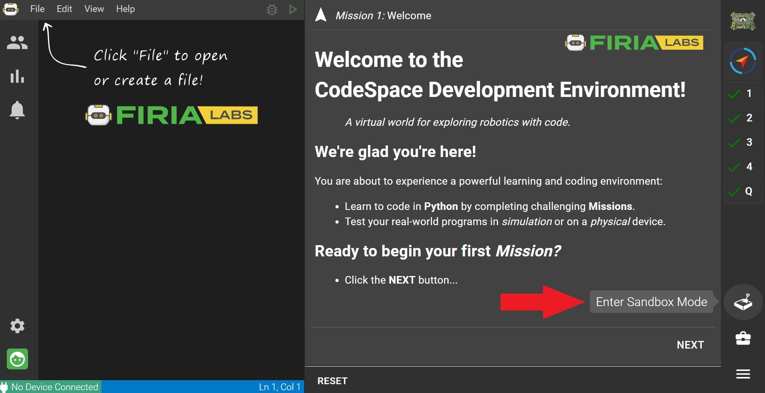Open the View menu
This screenshot has height=393, width=765.
pyautogui.click(x=94, y=9)
